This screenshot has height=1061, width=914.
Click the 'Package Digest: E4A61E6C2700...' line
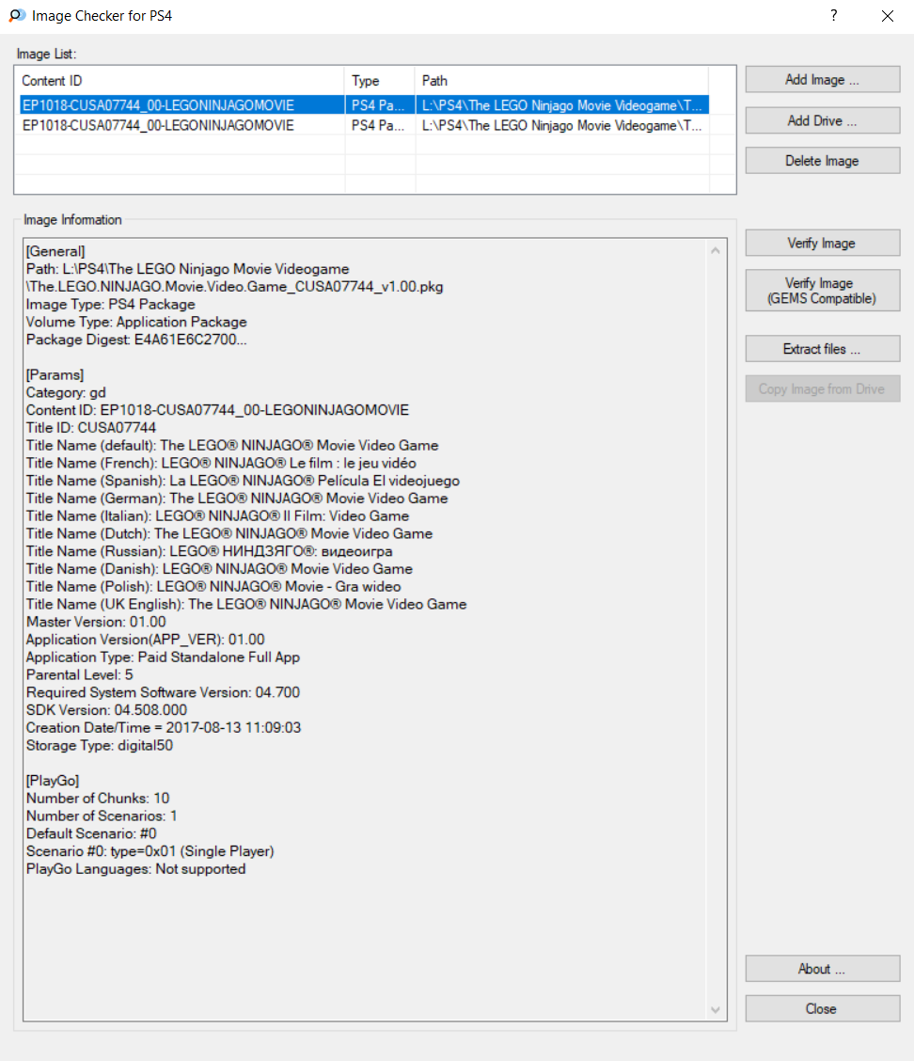136,339
